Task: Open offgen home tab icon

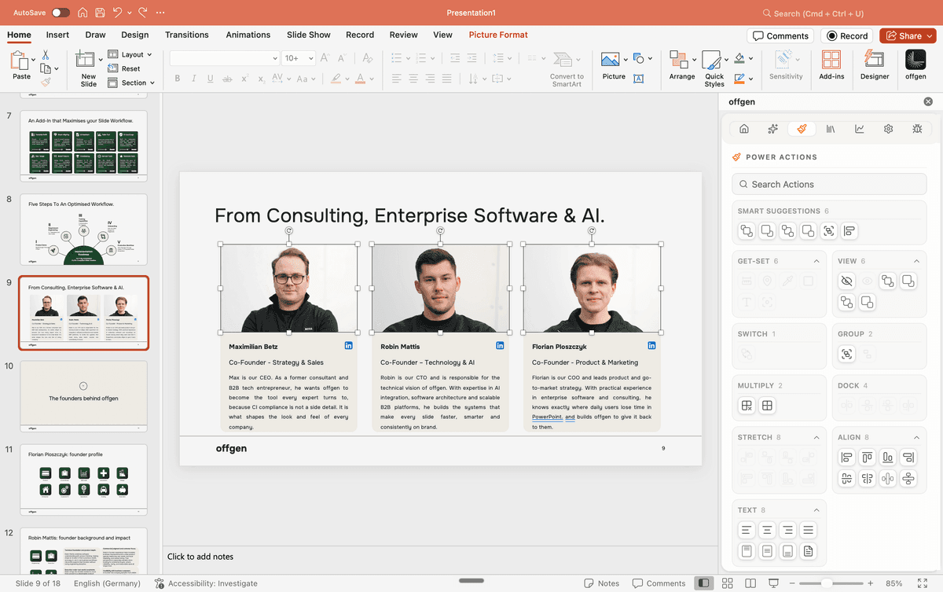Action: [x=744, y=129]
